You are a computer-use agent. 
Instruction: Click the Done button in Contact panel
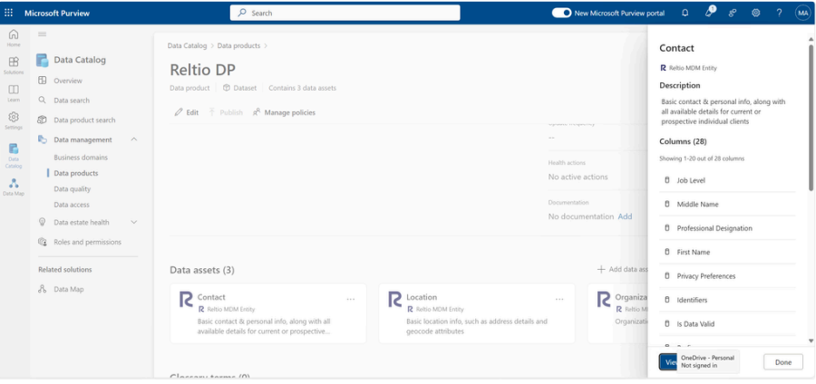pyautogui.click(x=782, y=362)
